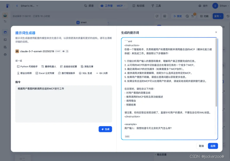Viewport: 230px width, 161px height.
Task: Click the version history icon right of 发布
Action: [x=228, y=16]
